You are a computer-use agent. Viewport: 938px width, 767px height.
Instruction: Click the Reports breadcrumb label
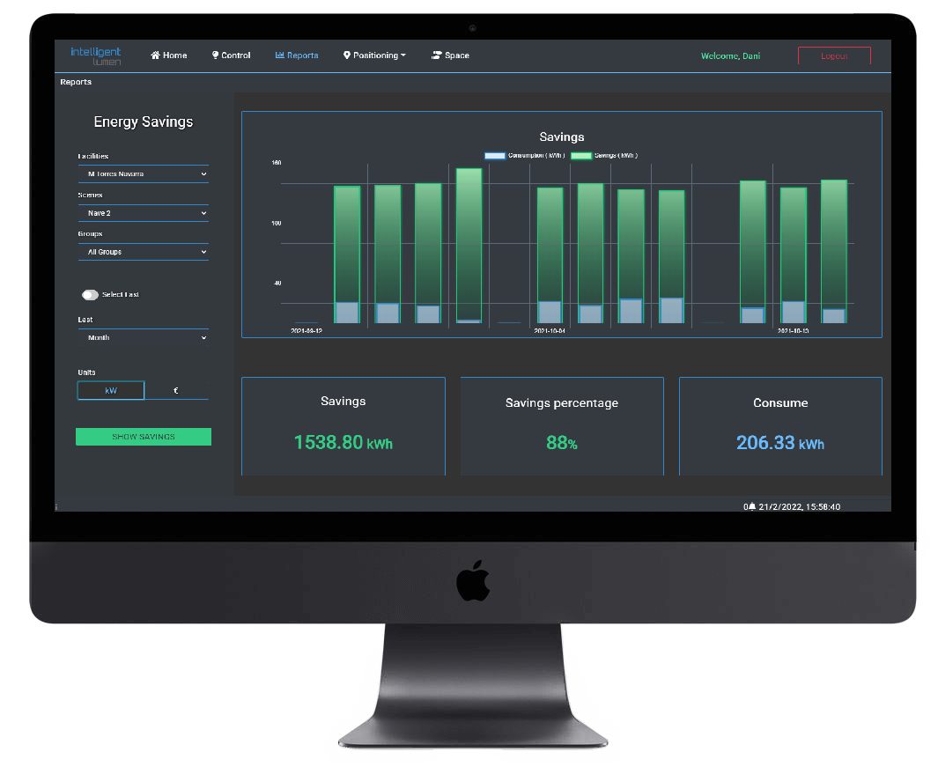tap(76, 82)
